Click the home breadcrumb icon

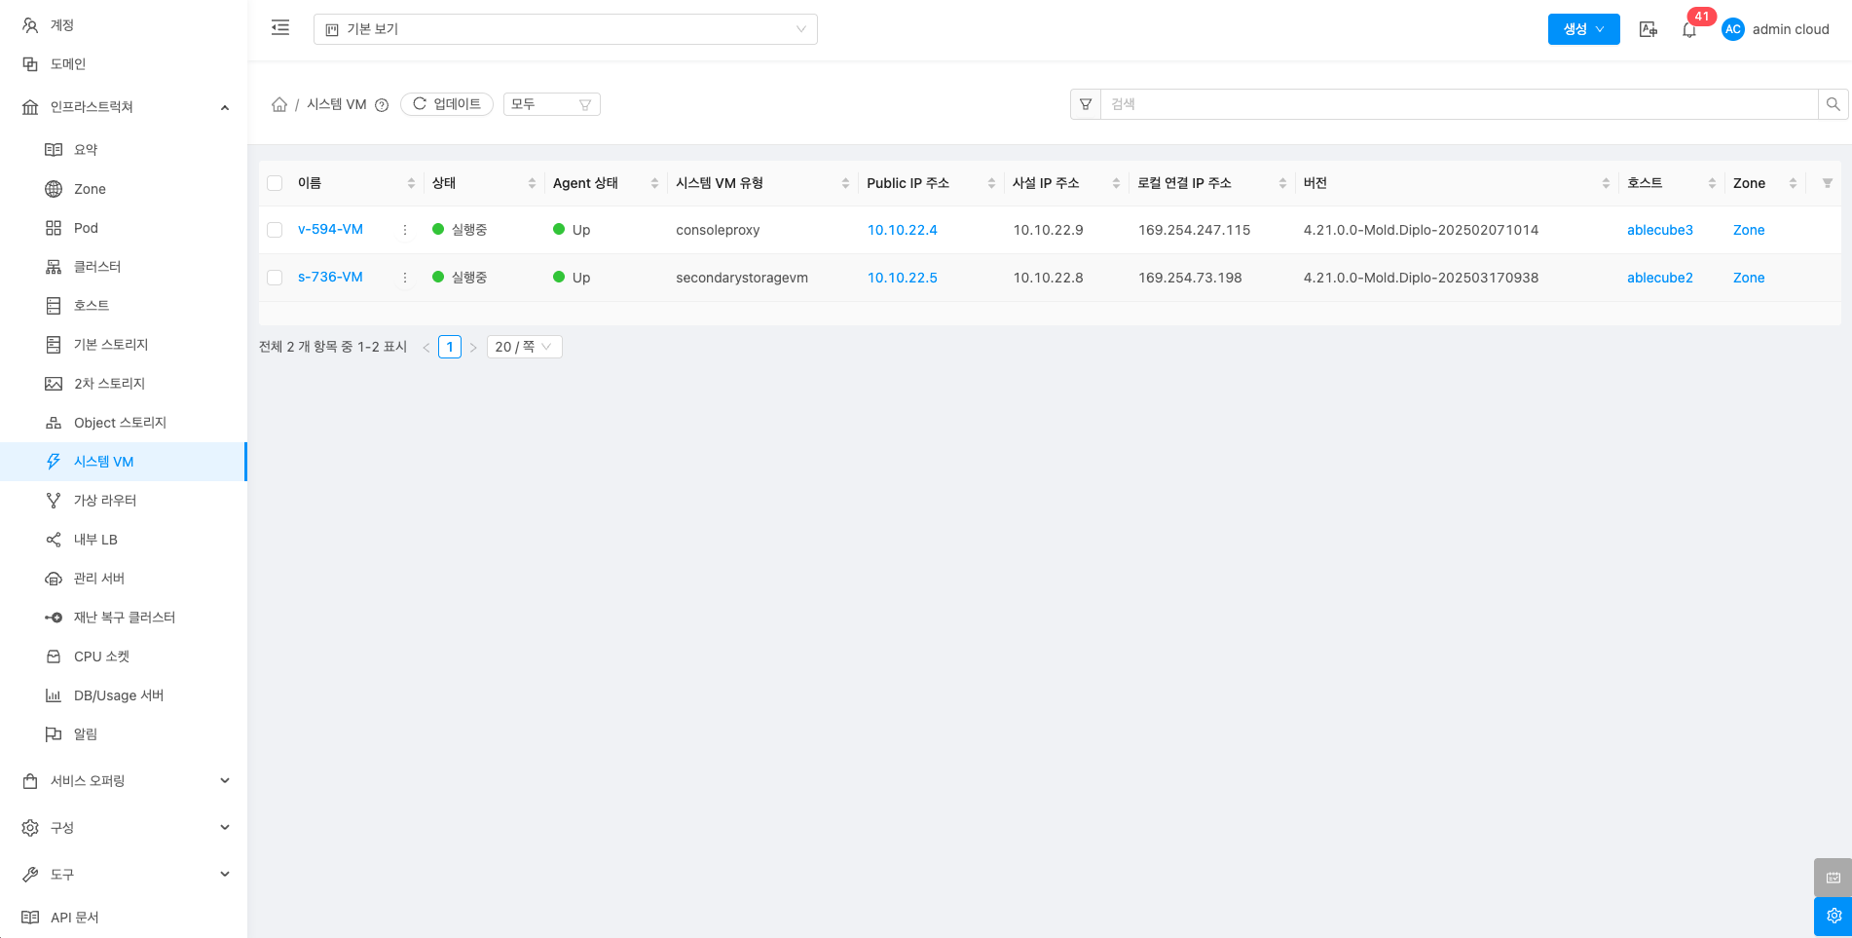pyautogui.click(x=279, y=104)
